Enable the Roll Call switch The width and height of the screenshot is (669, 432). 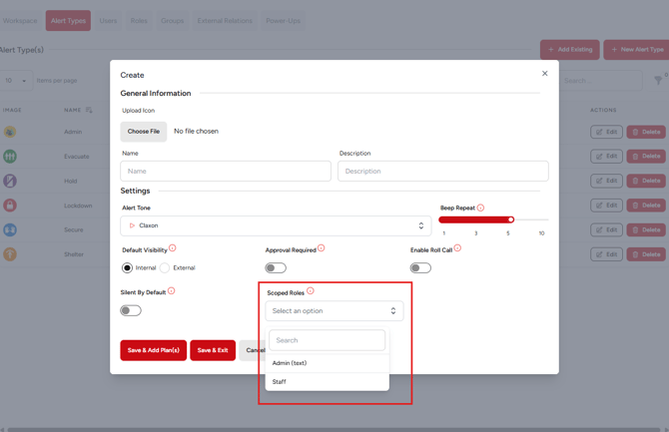coord(420,267)
